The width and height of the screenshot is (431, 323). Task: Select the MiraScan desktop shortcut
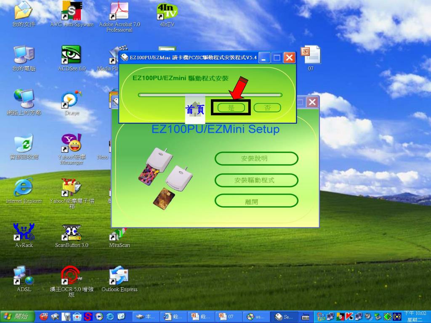[120, 238]
